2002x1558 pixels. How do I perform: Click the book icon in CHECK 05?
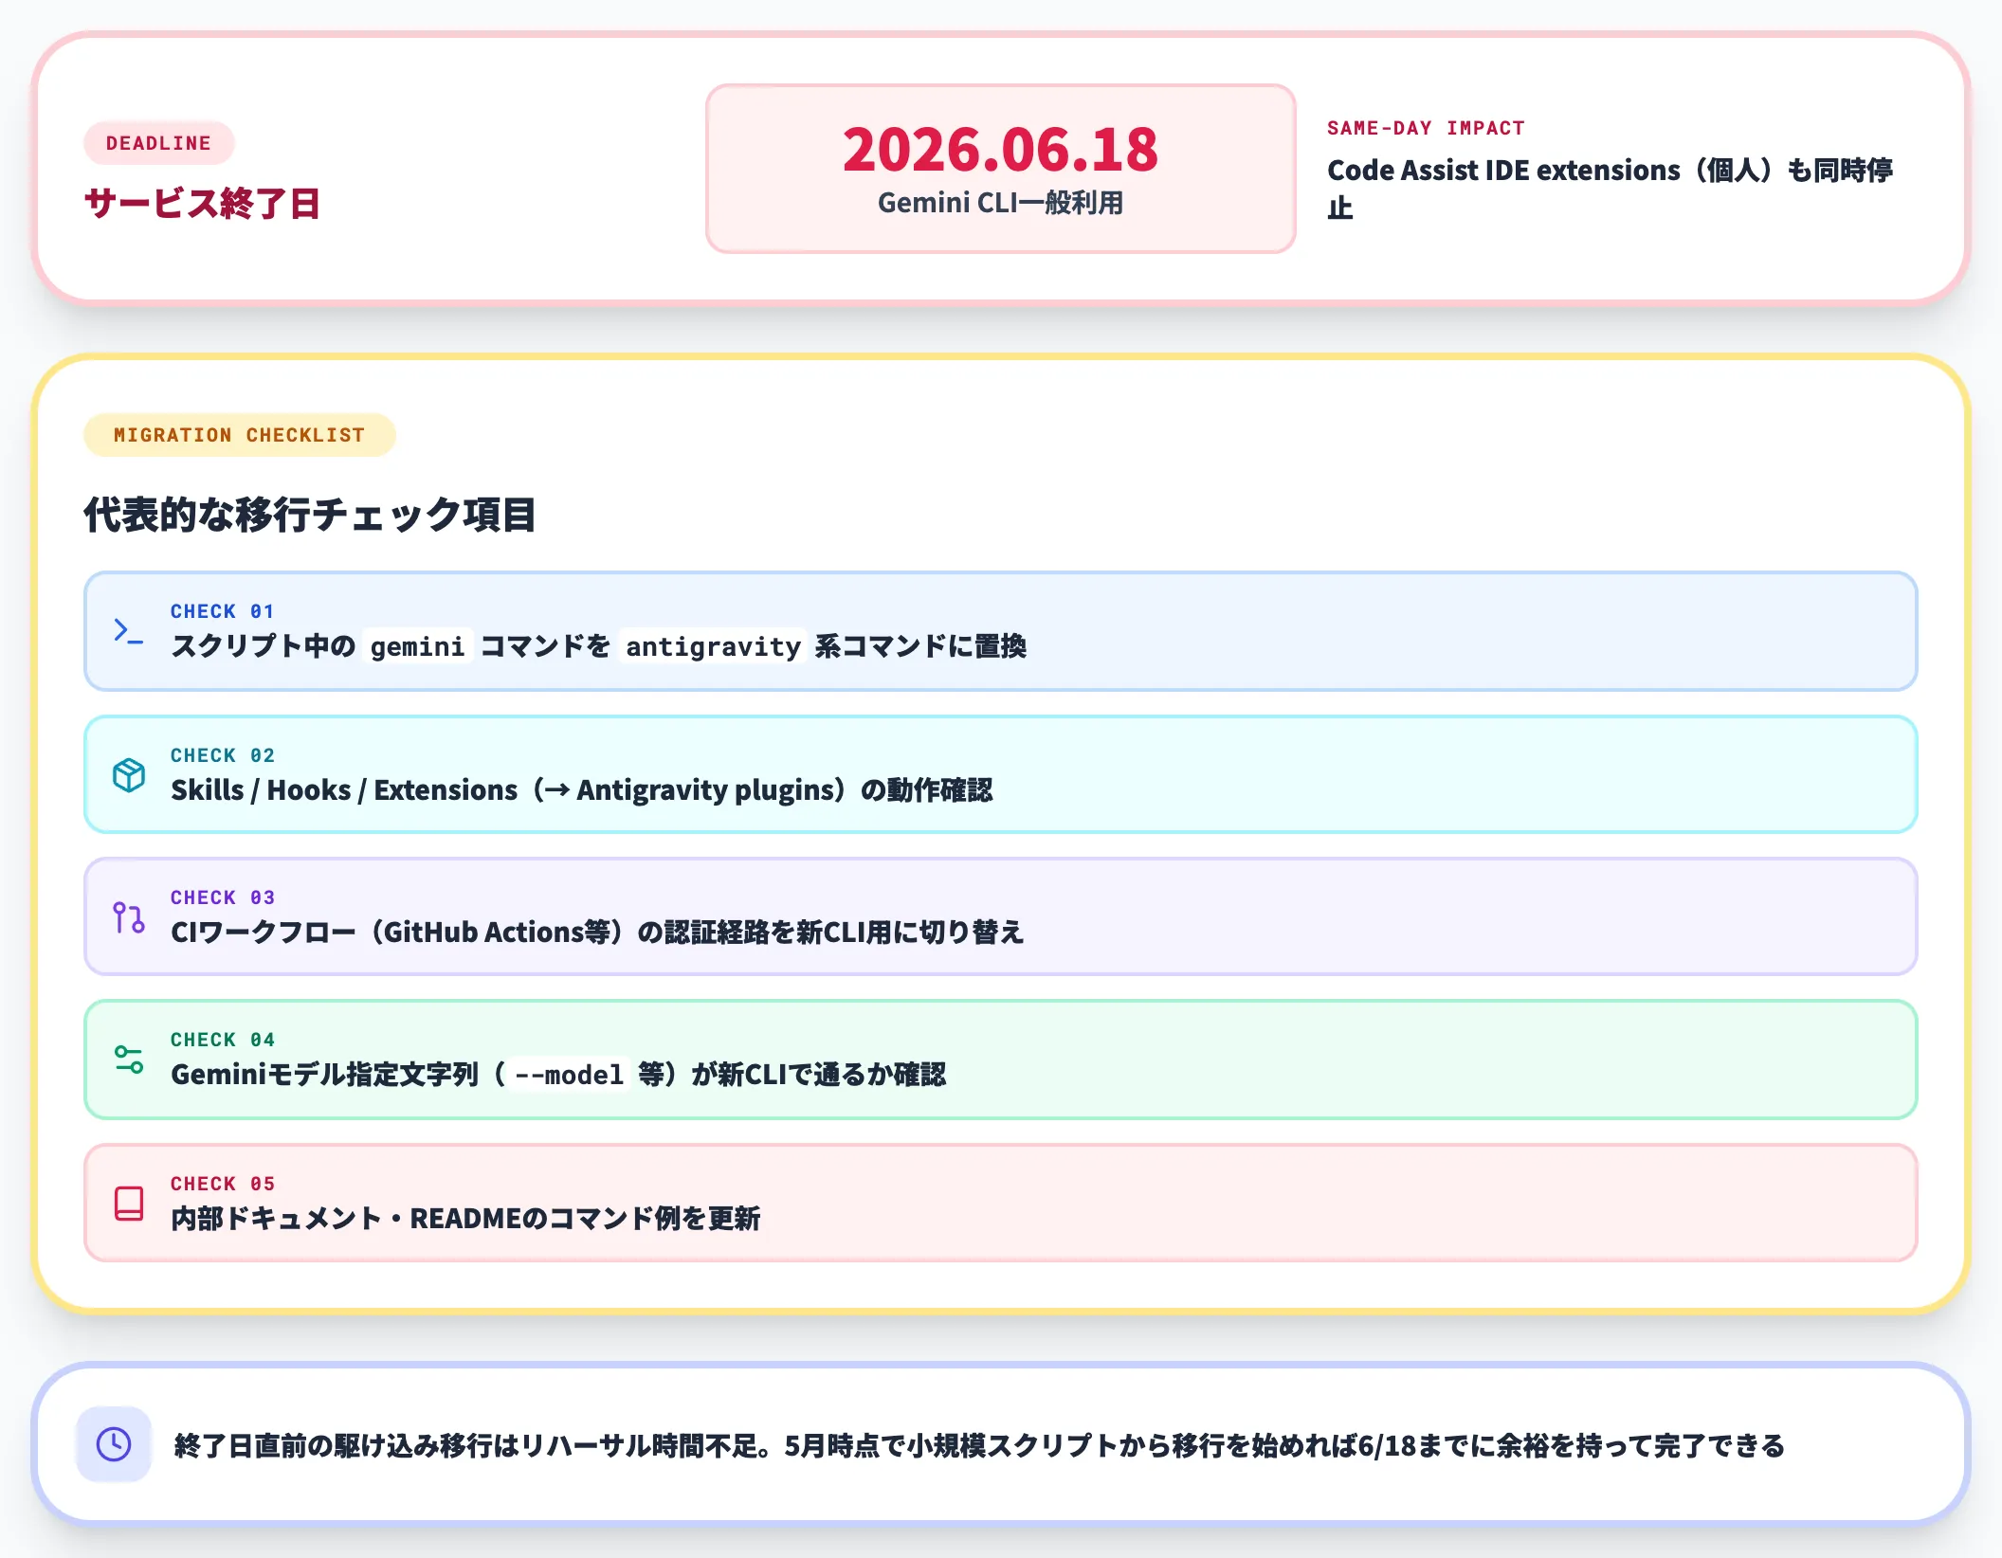coord(129,1204)
